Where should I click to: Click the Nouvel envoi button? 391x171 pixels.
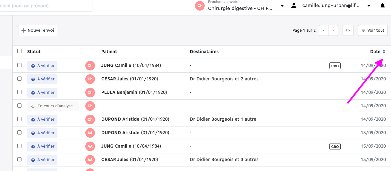pyautogui.click(x=38, y=30)
